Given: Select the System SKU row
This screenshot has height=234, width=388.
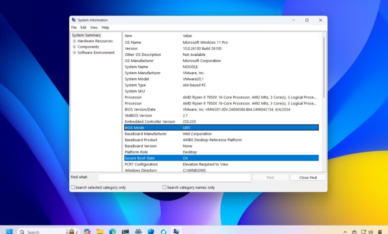Looking at the screenshot, I should [x=221, y=91].
